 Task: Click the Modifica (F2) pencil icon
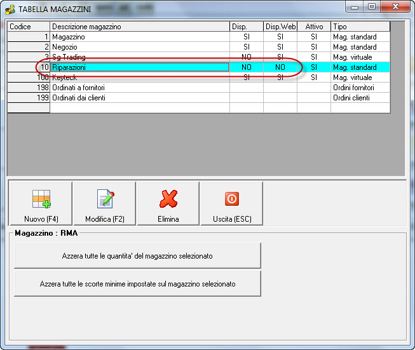pyautogui.click(x=105, y=199)
